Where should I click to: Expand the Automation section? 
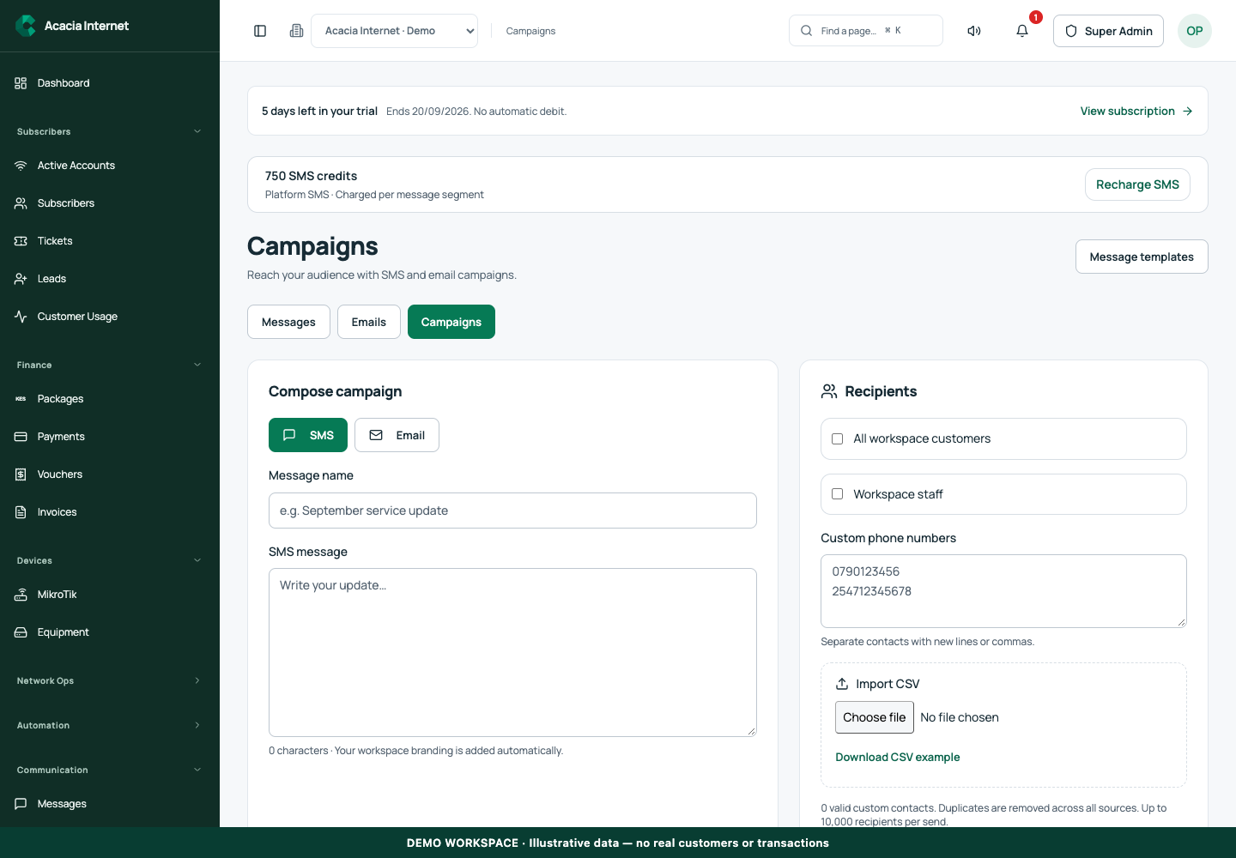110,725
